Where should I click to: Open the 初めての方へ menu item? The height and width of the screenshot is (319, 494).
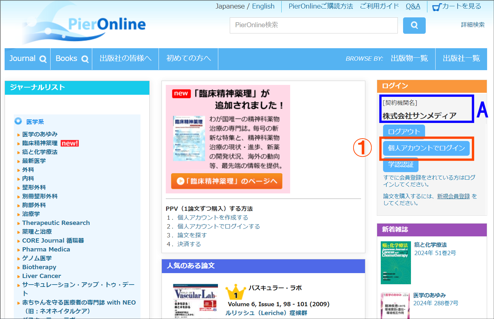(x=188, y=59)
